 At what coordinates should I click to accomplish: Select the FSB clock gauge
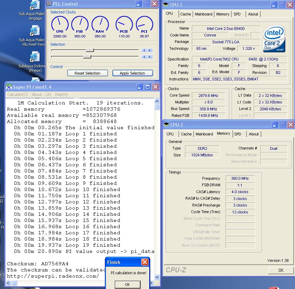(x=80, y=24)
